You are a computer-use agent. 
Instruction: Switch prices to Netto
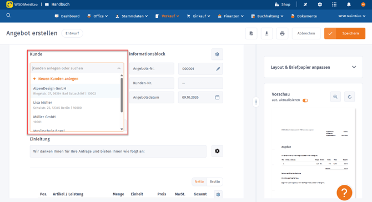[199, 181]
